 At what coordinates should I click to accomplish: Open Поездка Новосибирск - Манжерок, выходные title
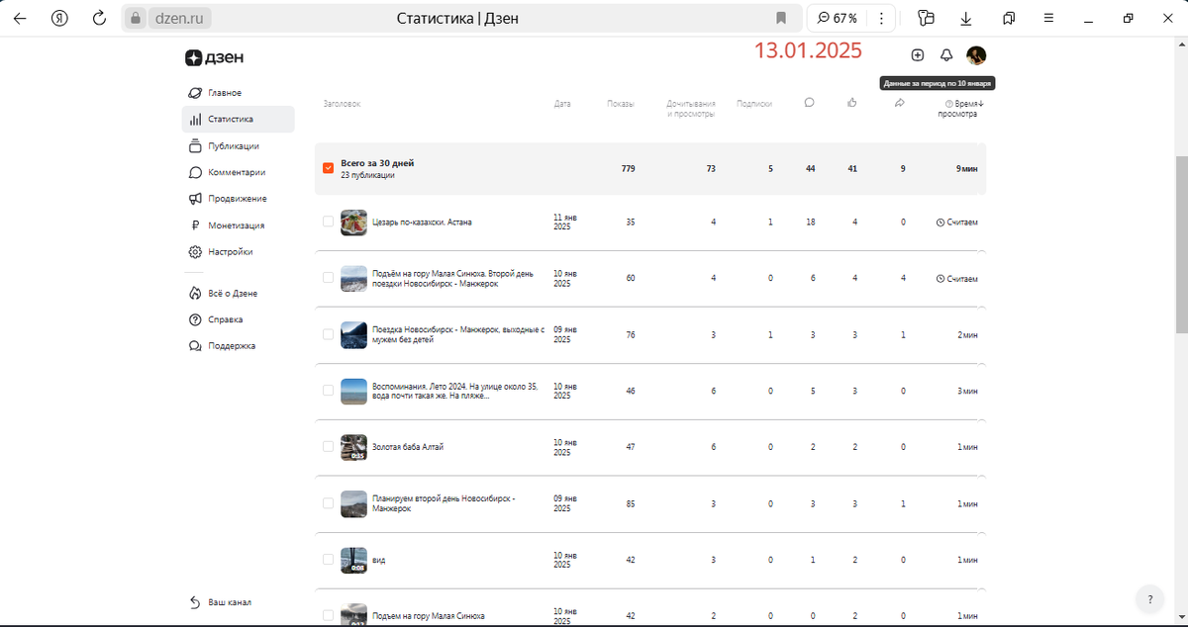pyautogui.click(x=458, y=334)
